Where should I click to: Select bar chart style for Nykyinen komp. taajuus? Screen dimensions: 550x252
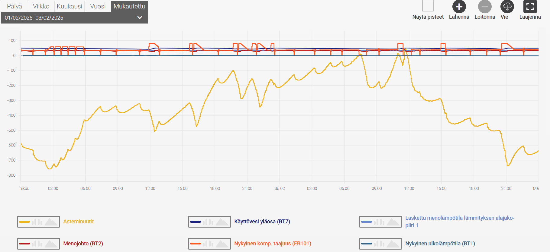pyautogui.click(x=208, y=244)
